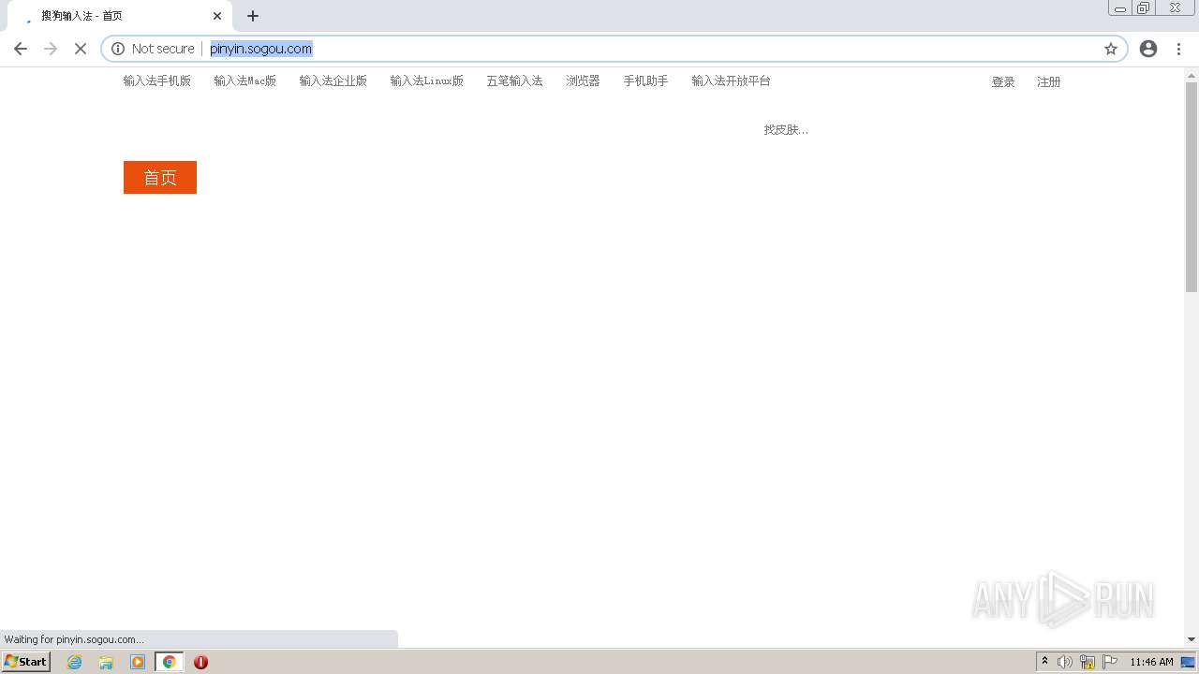Minimize the Chrome window
The height and width of the screenshot is (674, 1199).
[1120, 8]
